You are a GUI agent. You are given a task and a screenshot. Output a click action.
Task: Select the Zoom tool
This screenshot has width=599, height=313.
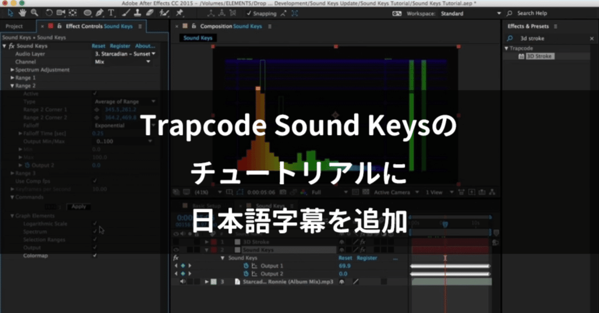coord(34,13)
